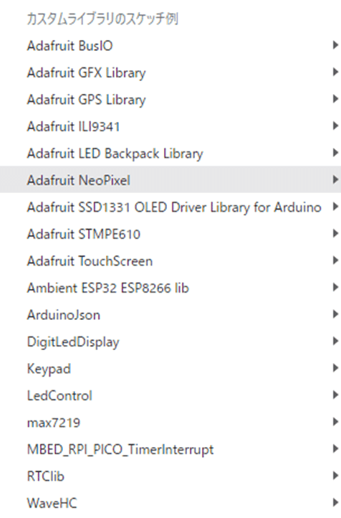Expand the RTClib submenu arrow
The image size is (341, 518).
[335, 476]
